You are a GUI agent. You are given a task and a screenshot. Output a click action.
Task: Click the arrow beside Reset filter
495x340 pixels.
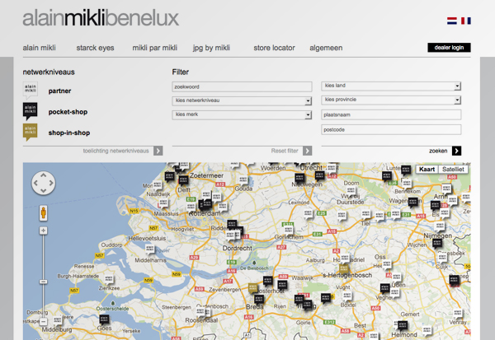pyautogui.click(x=307, y=151)
